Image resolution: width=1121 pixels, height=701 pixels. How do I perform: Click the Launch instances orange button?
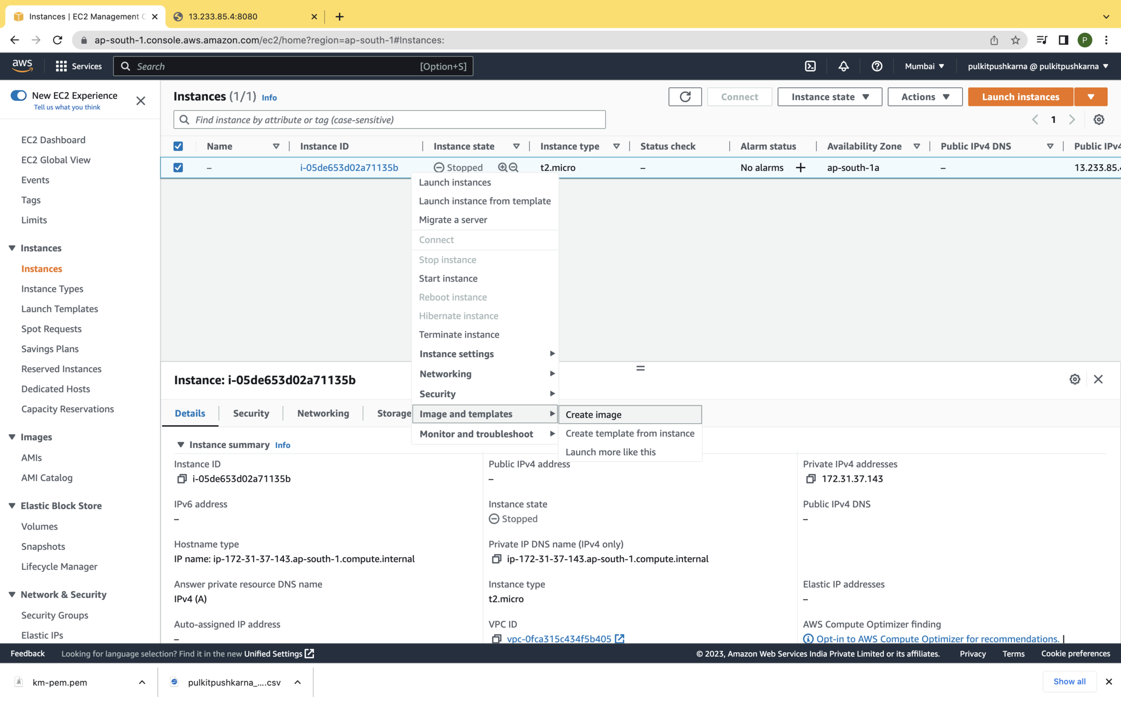(x=1020, y=97)
